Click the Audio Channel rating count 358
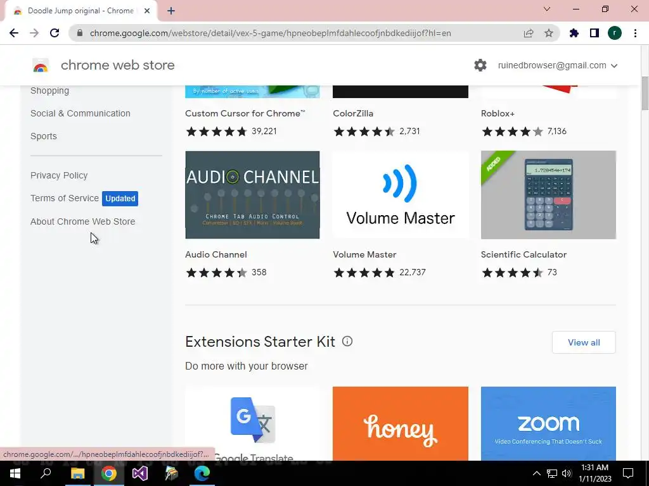The width and height of the screenshot is (649, 486). [259, 272]
